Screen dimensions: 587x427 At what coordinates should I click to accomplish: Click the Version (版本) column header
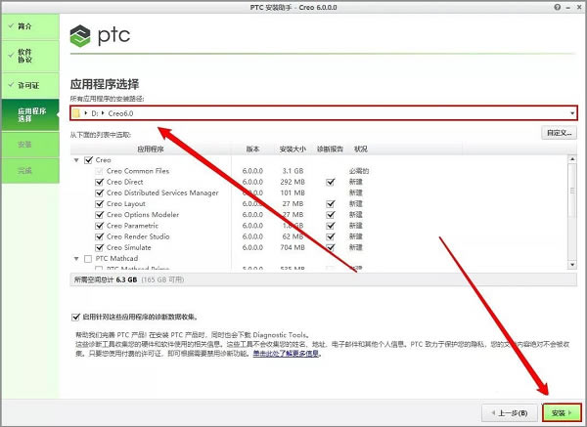coord(252,149)
